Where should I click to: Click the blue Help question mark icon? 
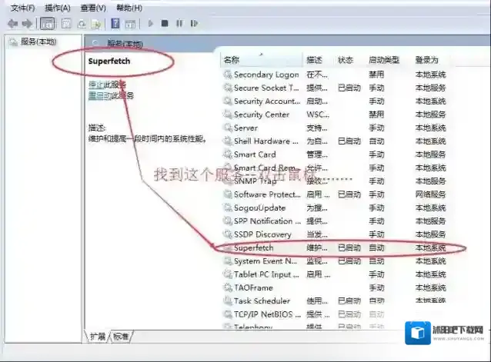(x=115, y=24)
